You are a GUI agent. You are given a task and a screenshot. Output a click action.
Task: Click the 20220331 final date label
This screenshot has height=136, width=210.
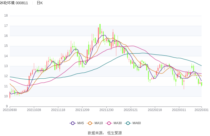pyautogui.click(x=202, y=110)
